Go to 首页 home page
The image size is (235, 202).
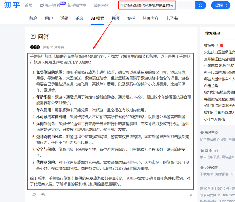pos(29,6)
